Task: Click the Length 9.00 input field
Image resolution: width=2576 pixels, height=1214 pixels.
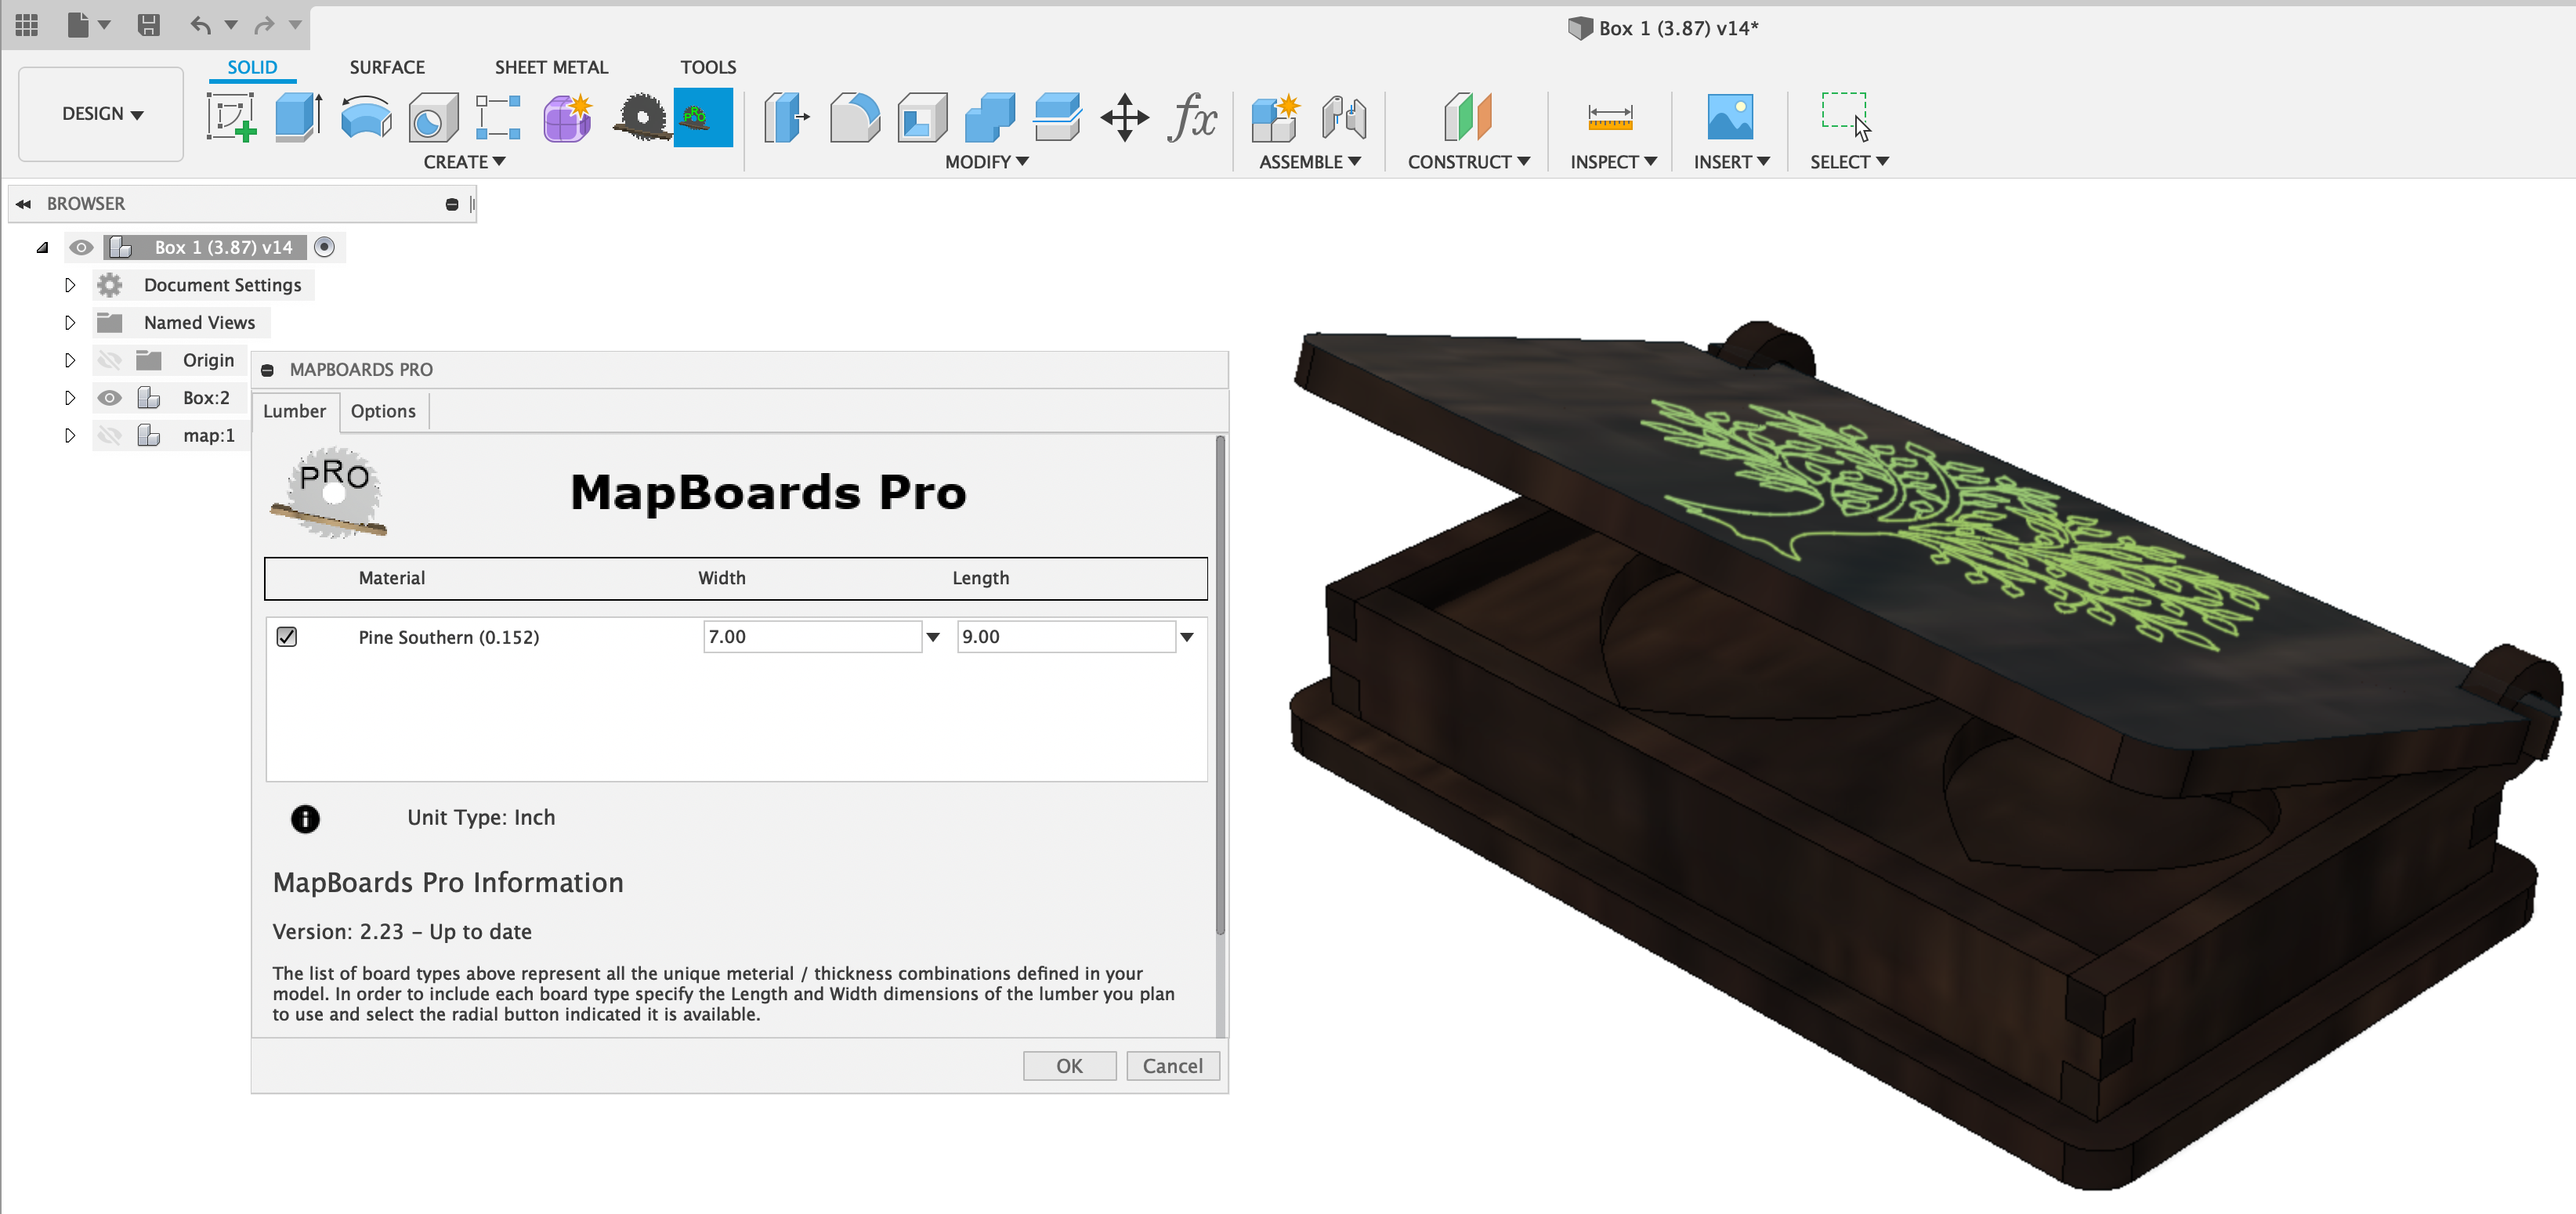Action: [x=1066, y=637]
